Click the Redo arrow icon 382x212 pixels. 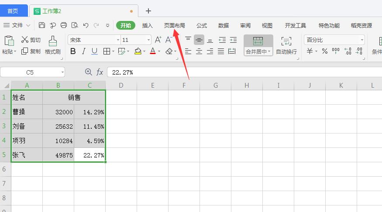coord(96,25)
